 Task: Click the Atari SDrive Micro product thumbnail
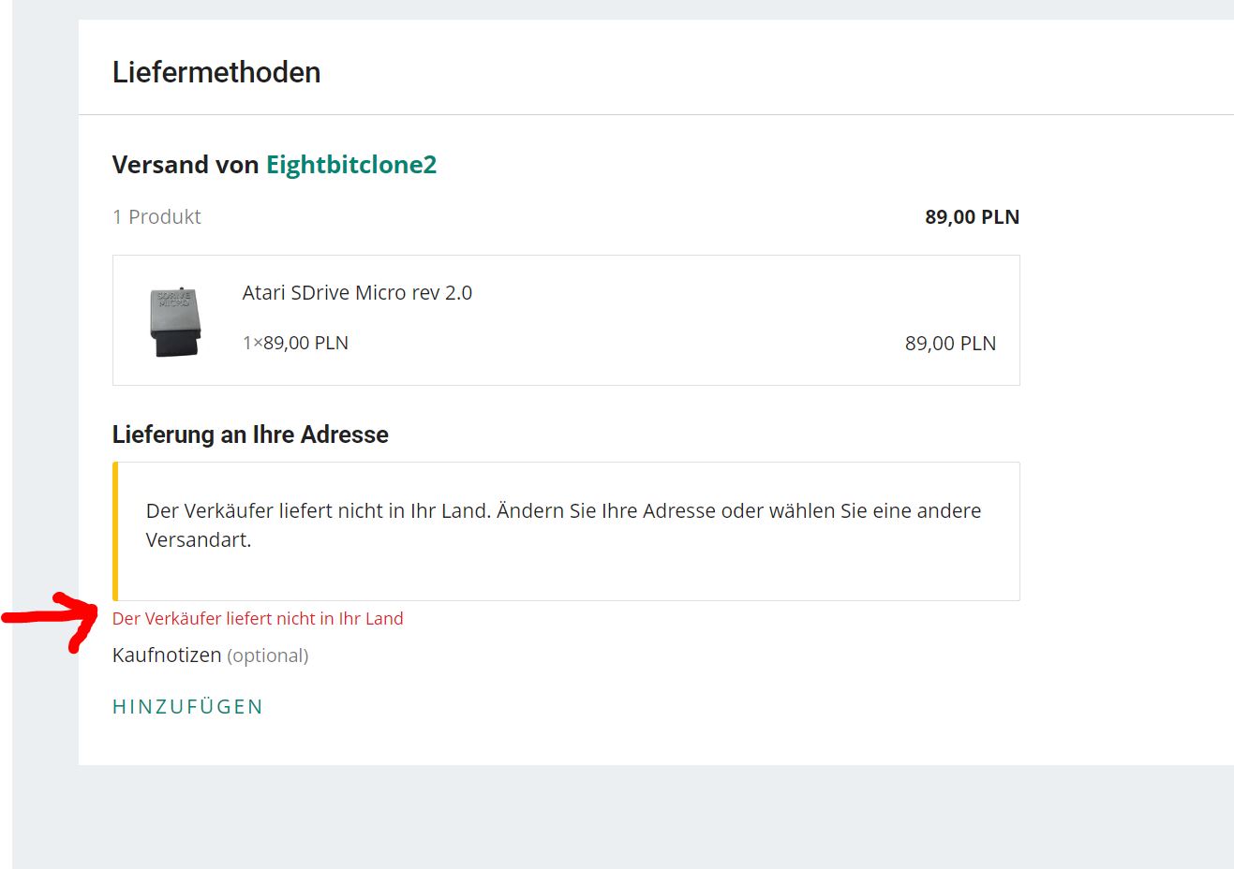[175, 321]
